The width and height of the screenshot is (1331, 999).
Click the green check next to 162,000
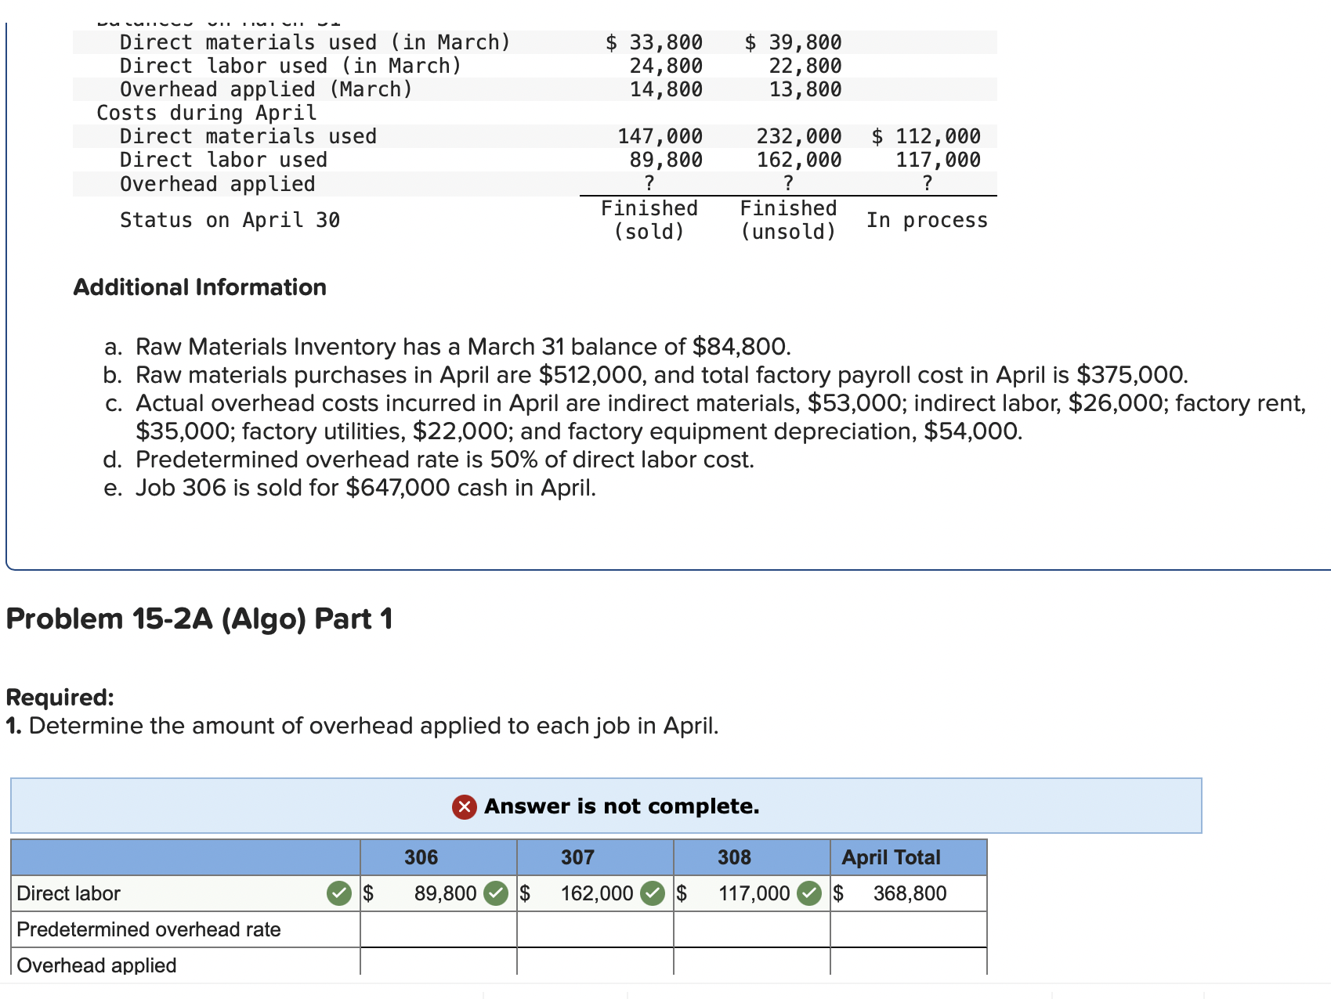tap(653, 893)
